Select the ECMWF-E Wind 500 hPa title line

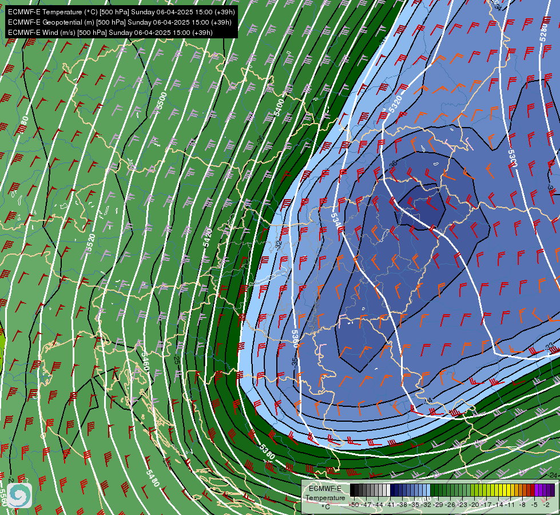tap(110, 33)
